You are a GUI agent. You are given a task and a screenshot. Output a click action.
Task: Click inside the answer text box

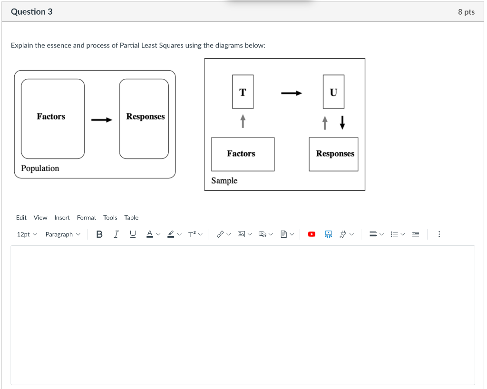point(243,313)
